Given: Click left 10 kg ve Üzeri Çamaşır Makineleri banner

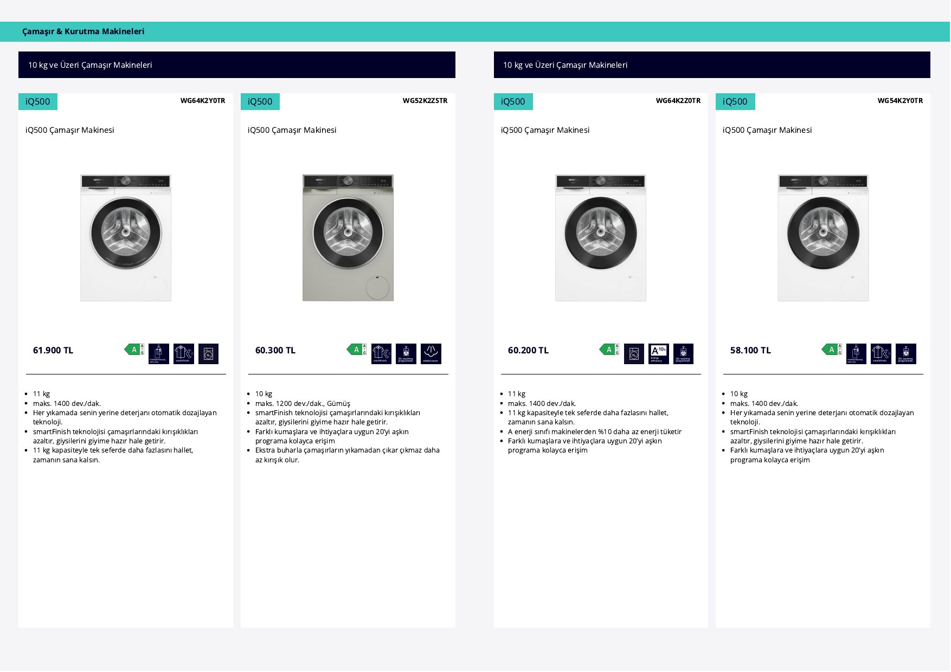Looking at the screenshot, I should pos(237,65).
